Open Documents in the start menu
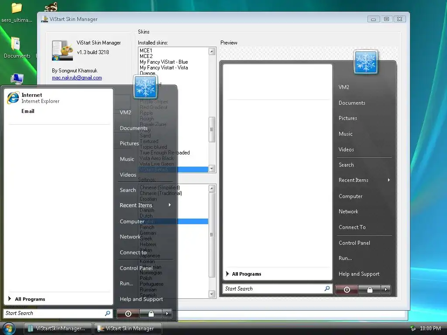This screenshot has height=335, width=447. (x=134, y=128)
